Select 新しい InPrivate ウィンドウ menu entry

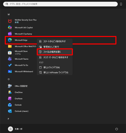[x=55, y=72]
